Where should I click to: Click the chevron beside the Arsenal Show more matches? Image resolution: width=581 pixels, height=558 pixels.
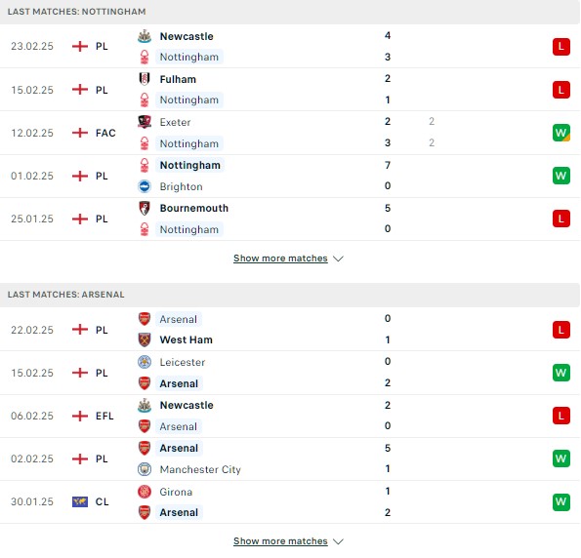(338, 541)
